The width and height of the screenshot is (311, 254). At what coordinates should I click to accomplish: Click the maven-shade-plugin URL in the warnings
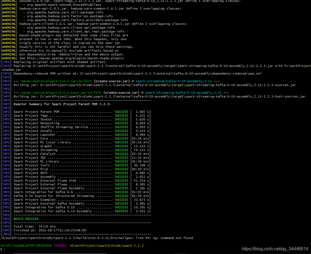[x=76, y=58]
